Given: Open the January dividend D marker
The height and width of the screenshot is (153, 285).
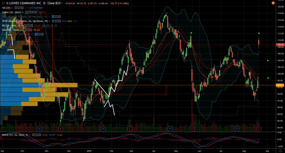Looking at the screenshot, I should point(103,129).
